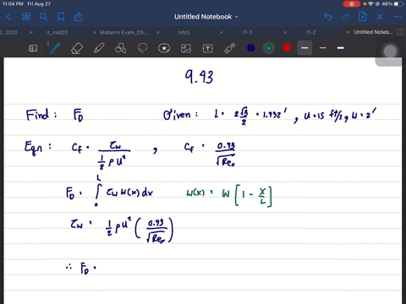
Task: Select the Lasso tool
Action: pyautogui.click(x=142, y=48)
